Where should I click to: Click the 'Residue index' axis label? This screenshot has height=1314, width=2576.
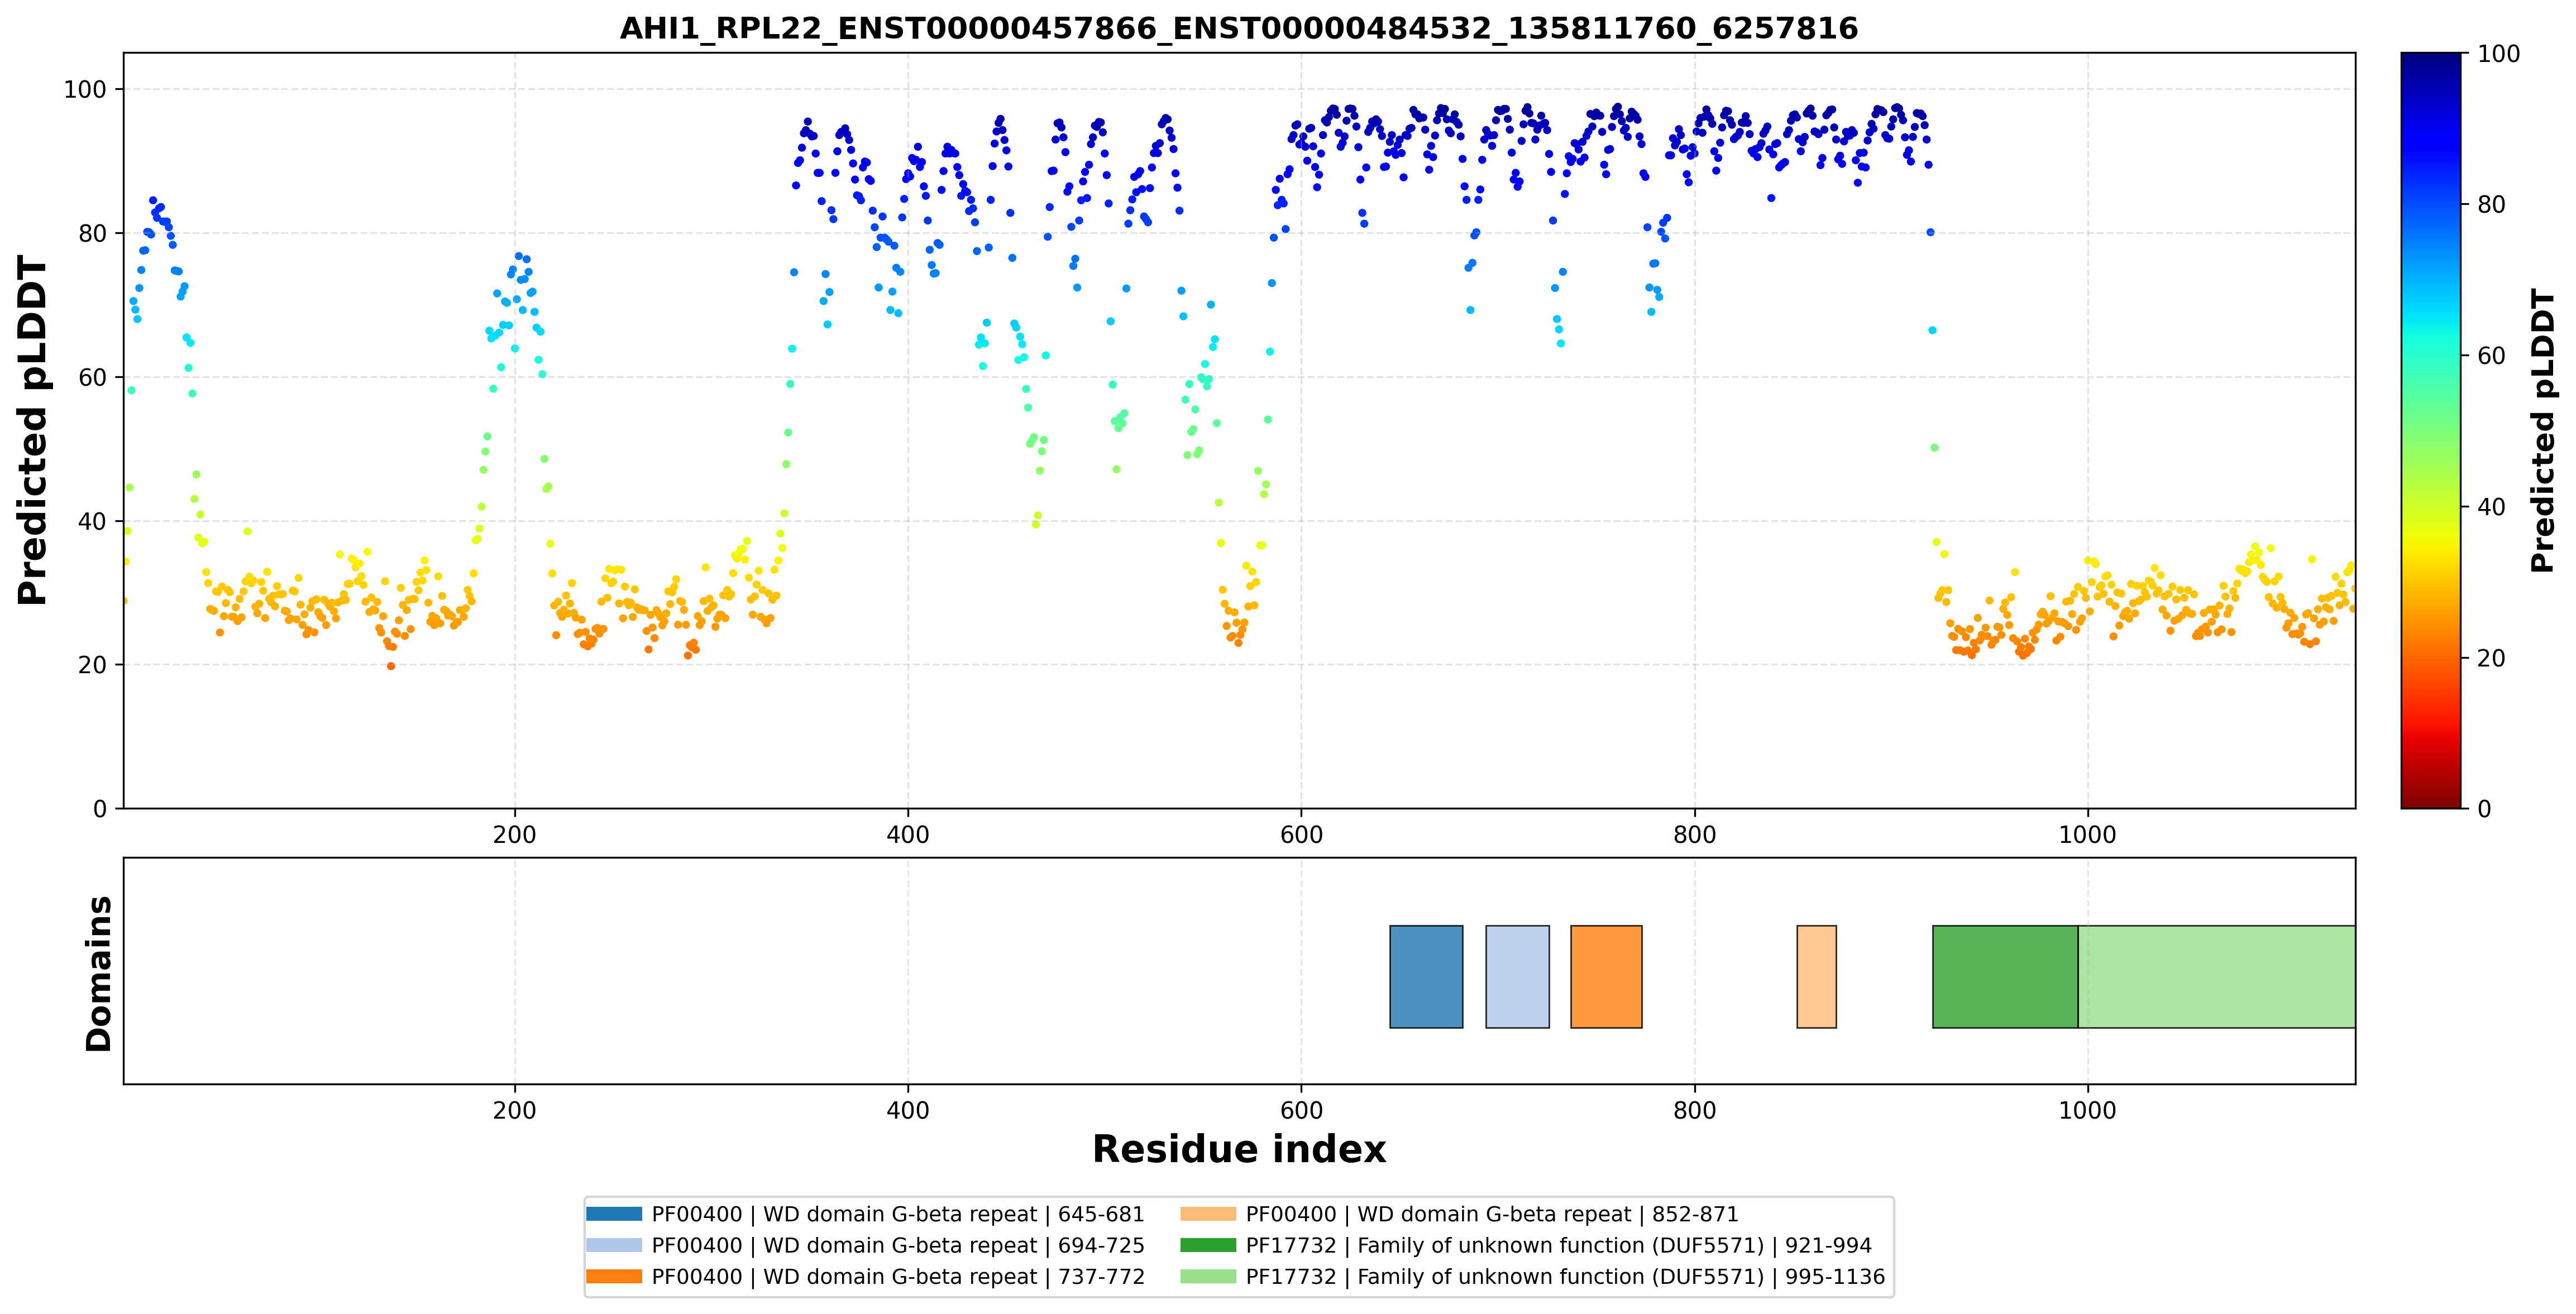1239,1149
